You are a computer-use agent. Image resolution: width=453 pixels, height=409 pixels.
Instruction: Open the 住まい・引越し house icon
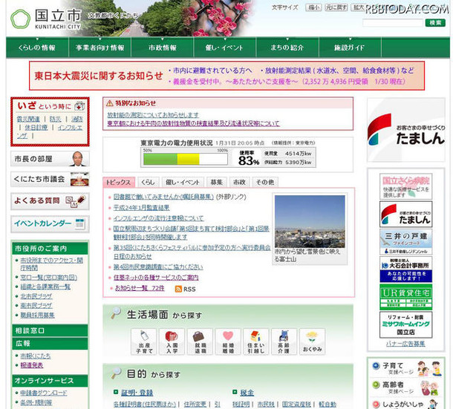tap(256, 341)
